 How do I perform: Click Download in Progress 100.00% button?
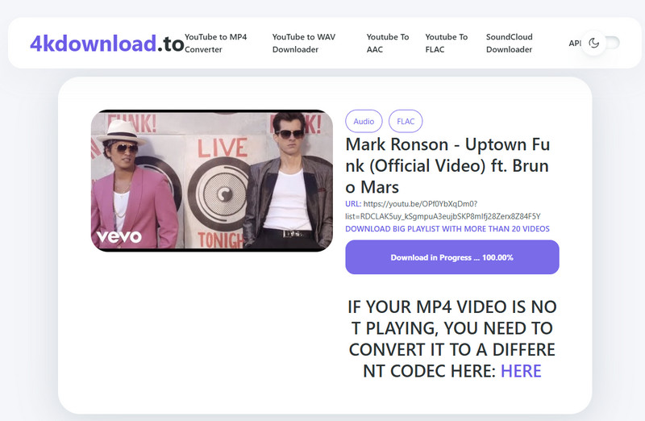[452, 257]
